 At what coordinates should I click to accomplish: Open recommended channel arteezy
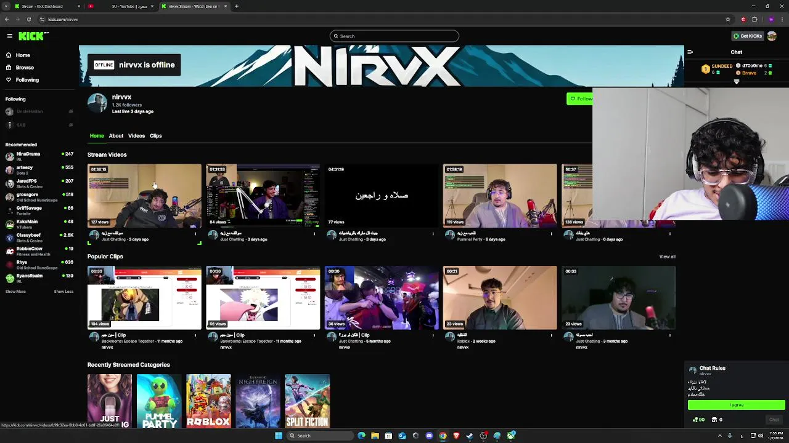click(x=39, y=170)
